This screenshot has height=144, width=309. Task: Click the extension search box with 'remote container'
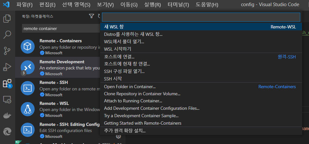[x=61, y=28]
